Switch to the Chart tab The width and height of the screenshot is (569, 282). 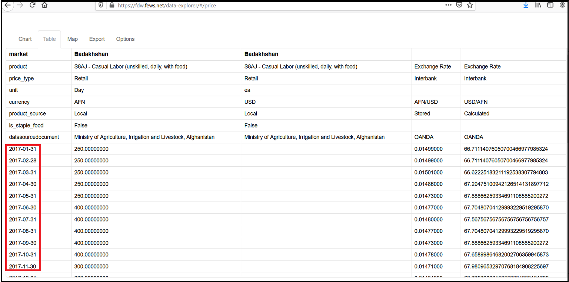coord(25,39)
